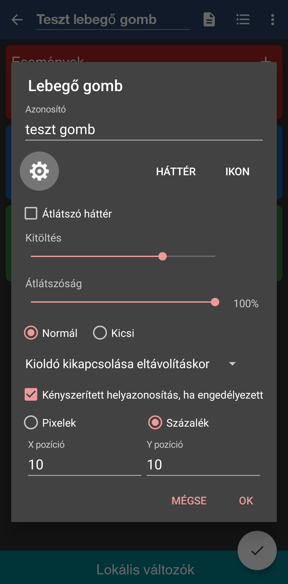
Task: Click the X pozíció input field
Action: (84, 465)
